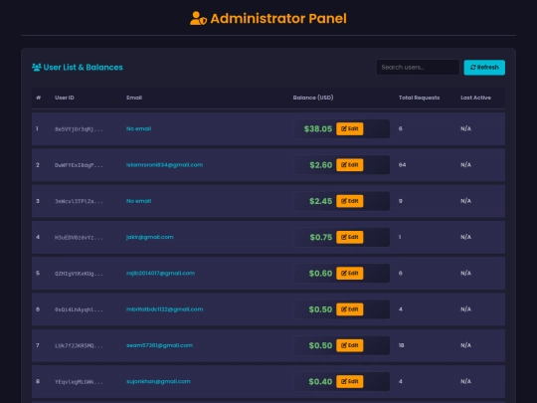Click email islamrsroni834@gmail.com
Image resolution: width=537 pixels, height=403 pixels.
click(164, 165)
